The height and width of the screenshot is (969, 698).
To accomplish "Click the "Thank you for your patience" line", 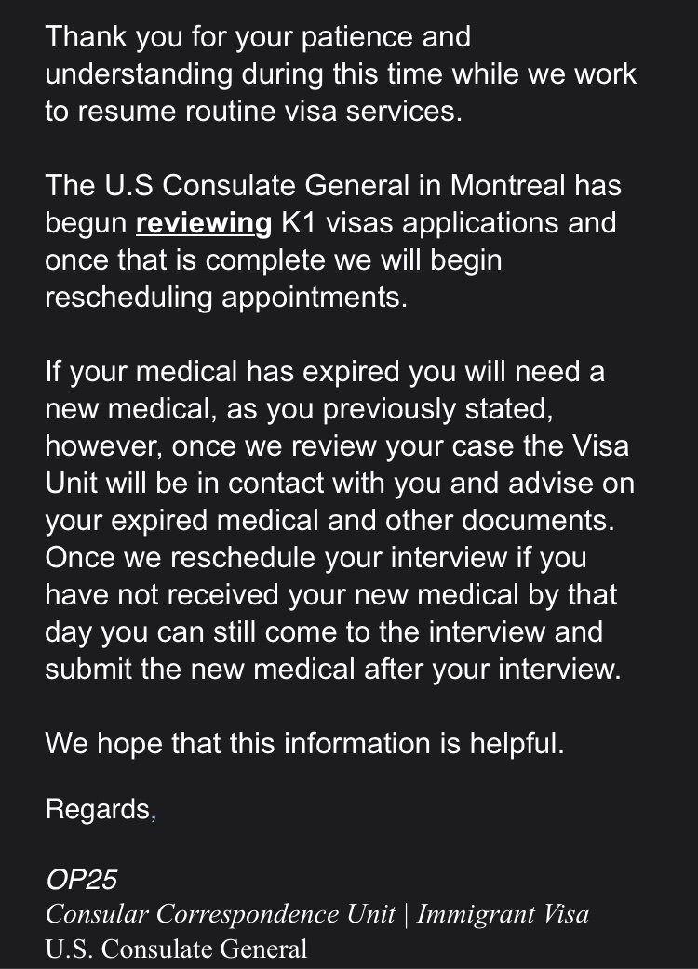I will point(258,38).
